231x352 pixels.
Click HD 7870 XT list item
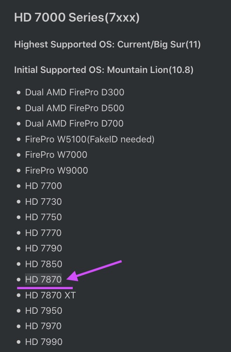click(x=50, y=295)
